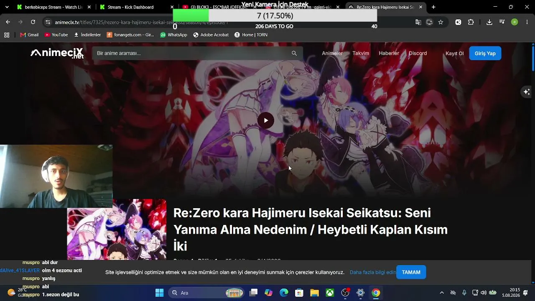The width and height of the screenshot is (535, 301).
Task: Open the Takvim page
Action: pyautogui.click(x=361, y=53)
